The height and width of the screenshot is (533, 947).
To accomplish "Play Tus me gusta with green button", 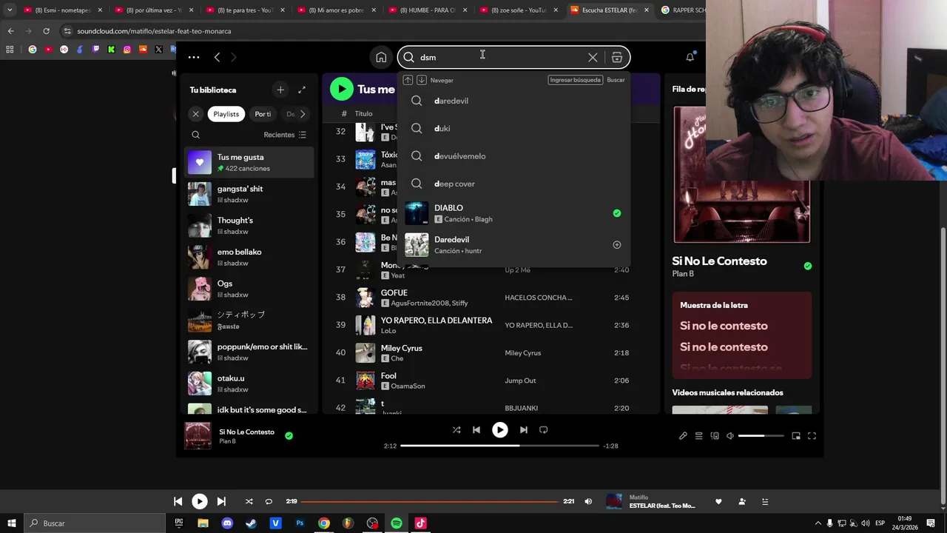I will (341, 90).
